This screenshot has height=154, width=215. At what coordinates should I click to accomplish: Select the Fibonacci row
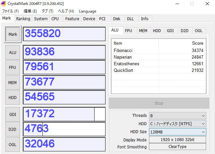coord(159,50)
